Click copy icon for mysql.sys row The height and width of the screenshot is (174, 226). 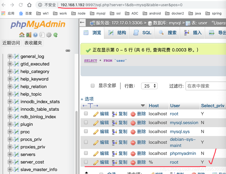point(114,132)
